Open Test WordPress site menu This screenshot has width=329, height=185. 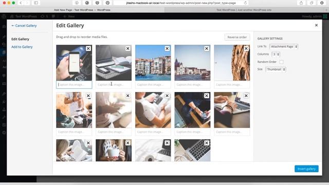24,16
